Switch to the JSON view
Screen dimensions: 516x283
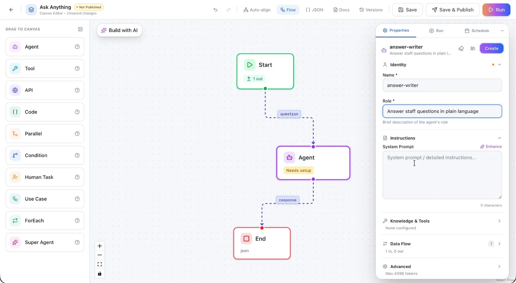(314, 10)
